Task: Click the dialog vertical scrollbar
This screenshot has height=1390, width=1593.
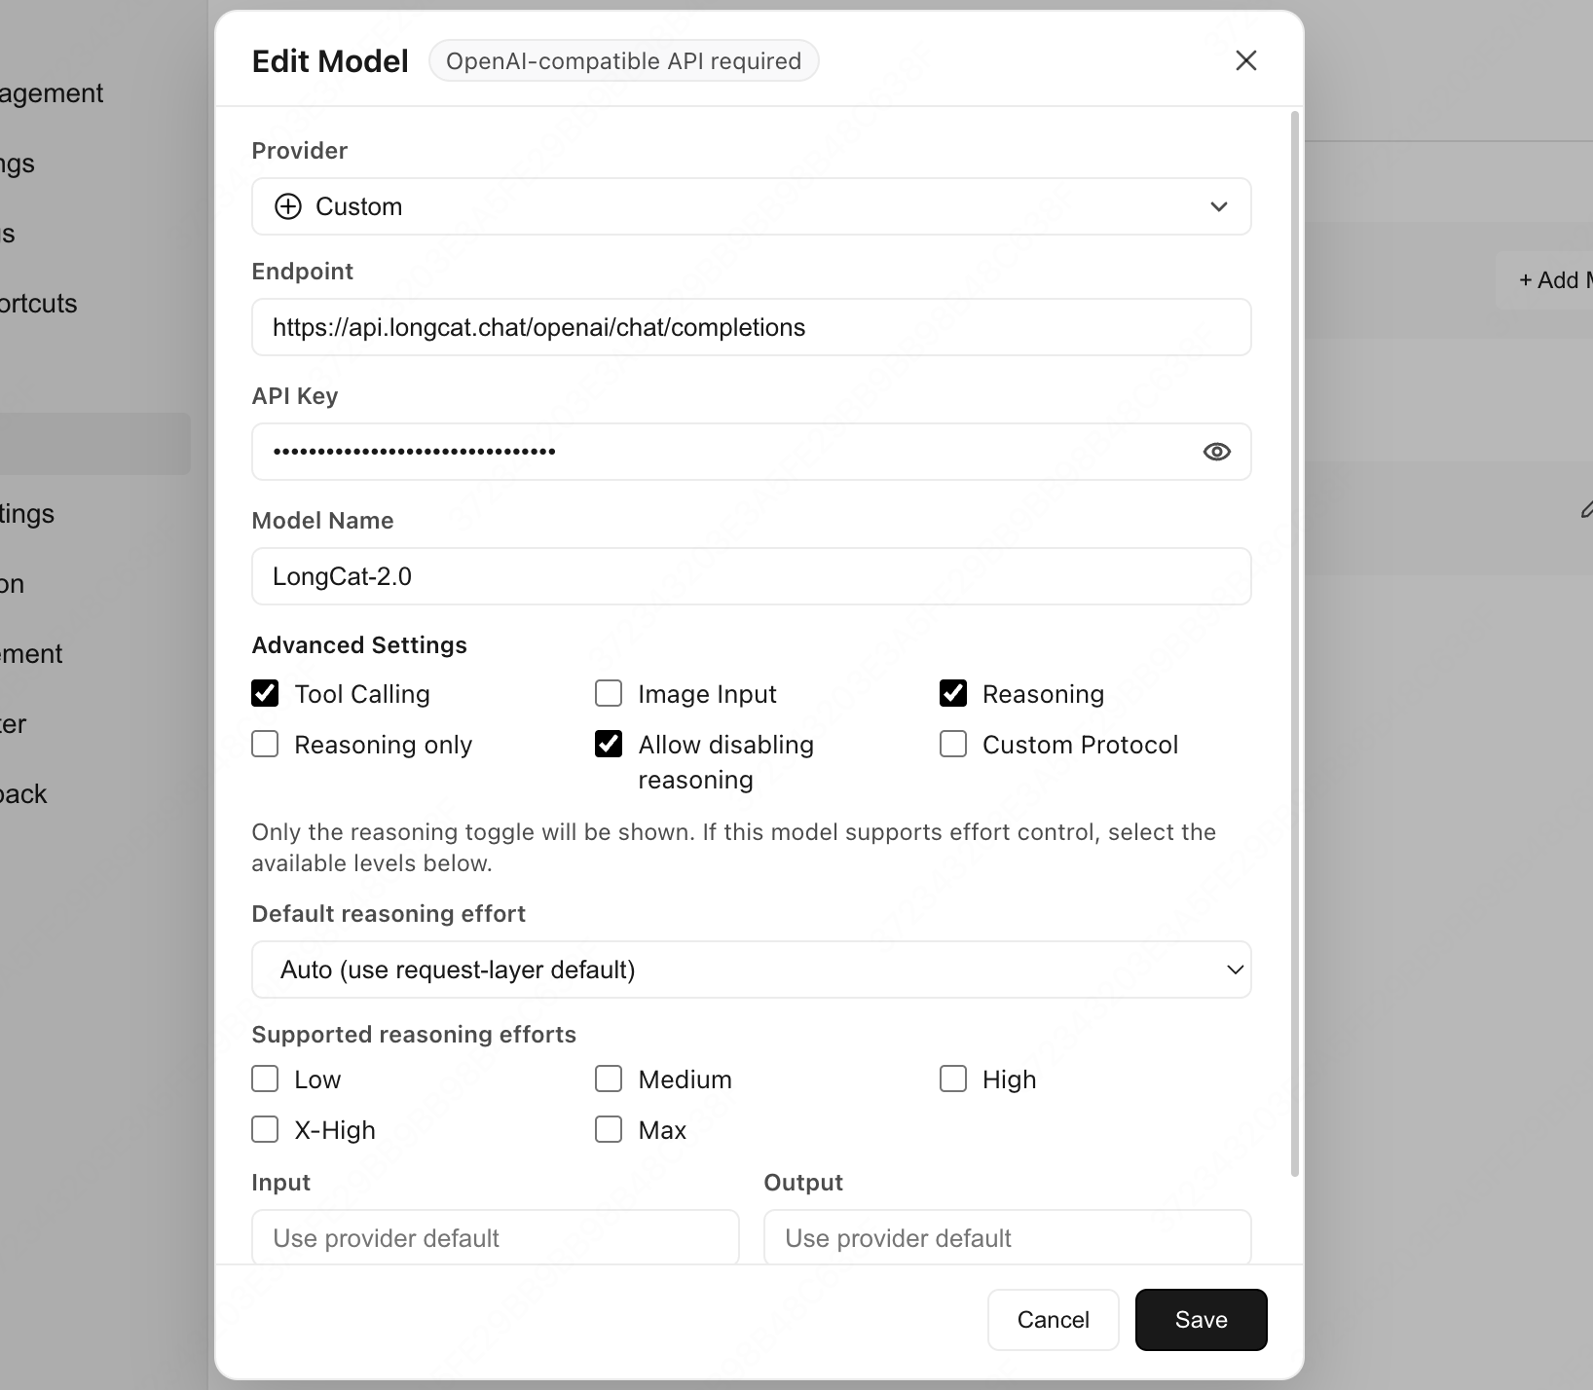Action: click(1294, 642)
